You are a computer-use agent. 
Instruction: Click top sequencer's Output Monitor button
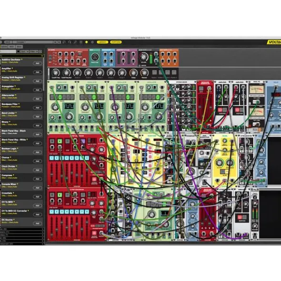coord(94,179)
